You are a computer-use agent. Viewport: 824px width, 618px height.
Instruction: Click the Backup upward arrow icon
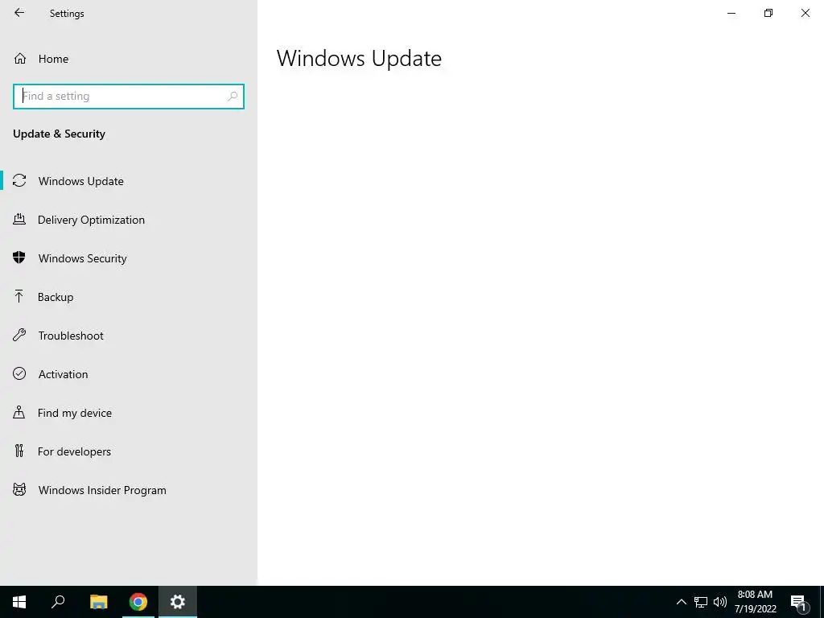coord(19,296)
